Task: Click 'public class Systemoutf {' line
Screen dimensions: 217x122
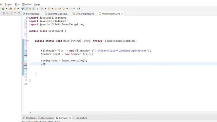Action: [x=48, y=31]
